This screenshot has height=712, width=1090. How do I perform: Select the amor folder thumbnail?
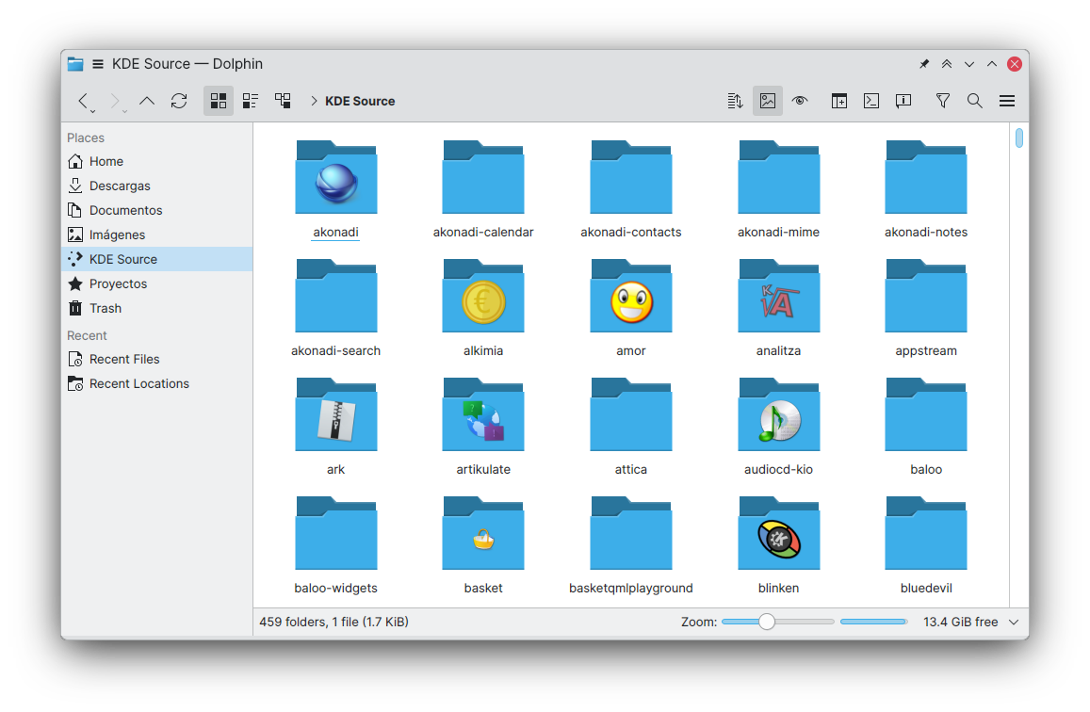631,301
